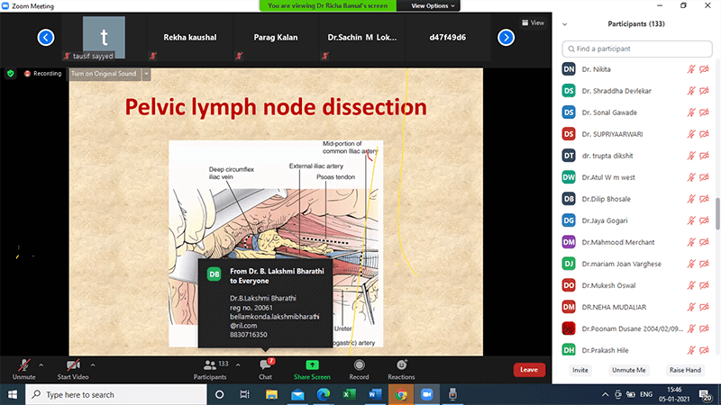Click the red Leave button
The width and height of the screenshot is (721, 405).
tap(529, 369)
